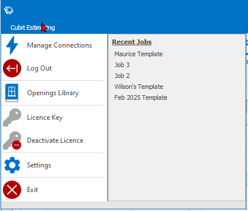The width and height of the screenshot is (248, 211).
Task: Open Feb 2025 Template recent job
Action: 141,97
